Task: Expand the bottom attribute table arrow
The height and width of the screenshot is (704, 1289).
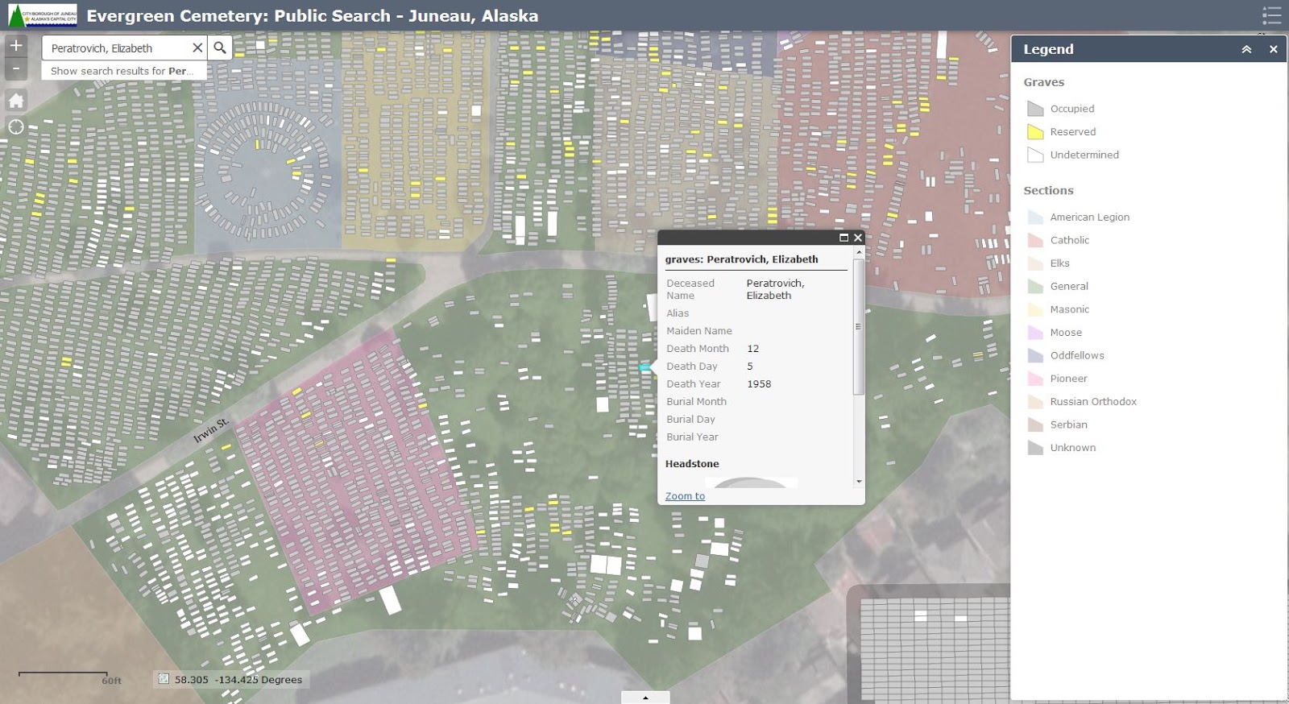Action: point(645,698)
